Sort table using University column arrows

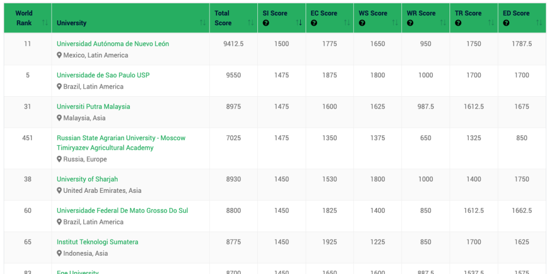click(x=202, y=23)
